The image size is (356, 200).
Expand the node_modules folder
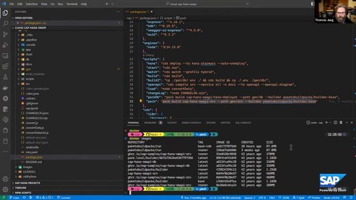pyautogui.click(x=35, y=74)
